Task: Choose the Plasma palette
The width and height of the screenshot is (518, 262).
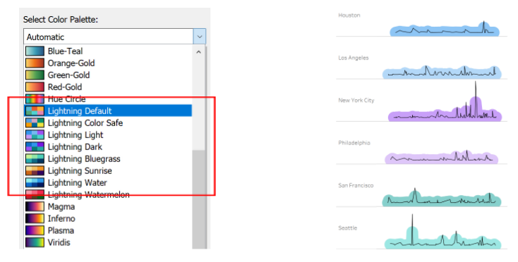Action: (108, 230)
